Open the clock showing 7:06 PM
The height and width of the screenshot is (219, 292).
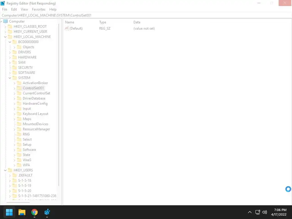tap(279, 212)
